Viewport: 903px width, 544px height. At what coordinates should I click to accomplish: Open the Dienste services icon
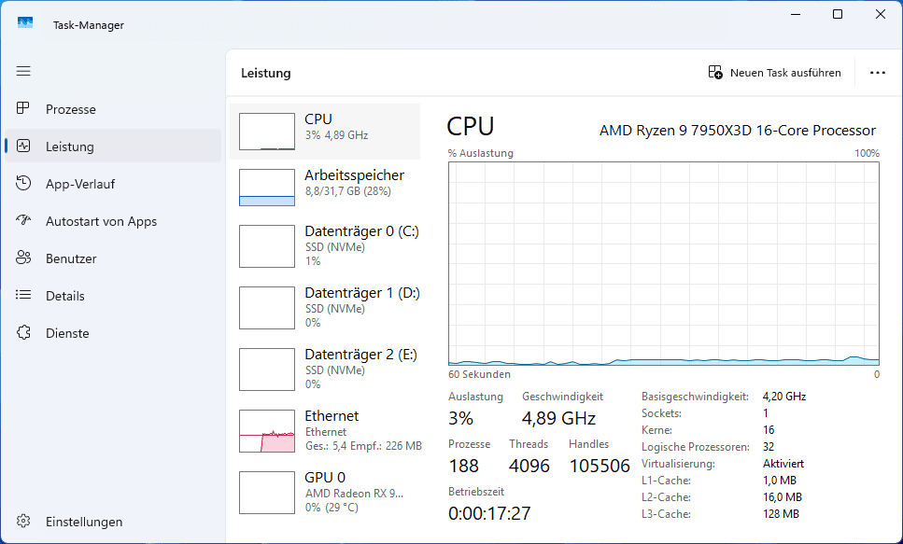point(24,333)
